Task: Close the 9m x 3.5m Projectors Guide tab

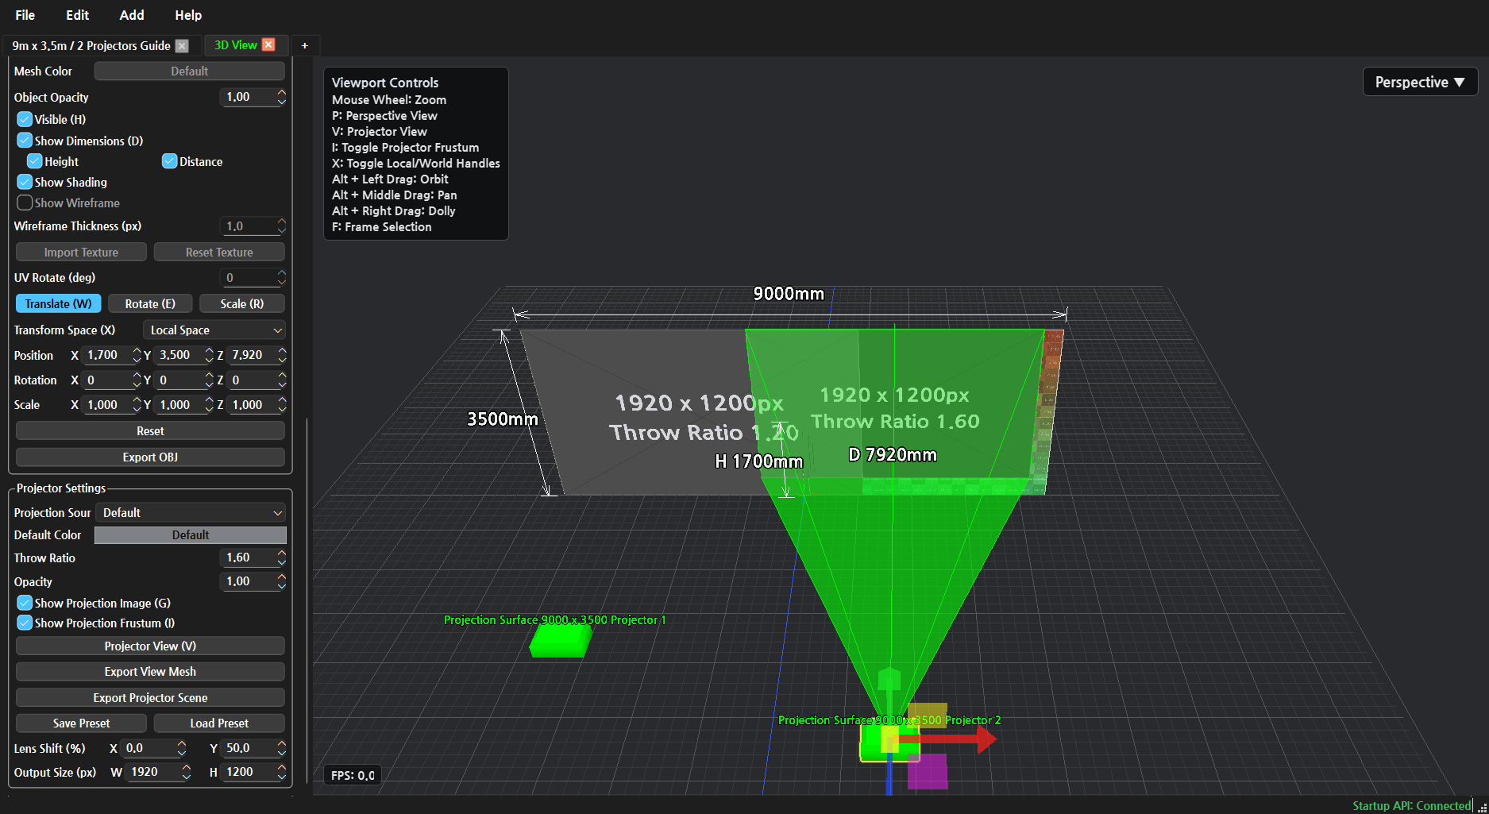Action: point(182,46)
